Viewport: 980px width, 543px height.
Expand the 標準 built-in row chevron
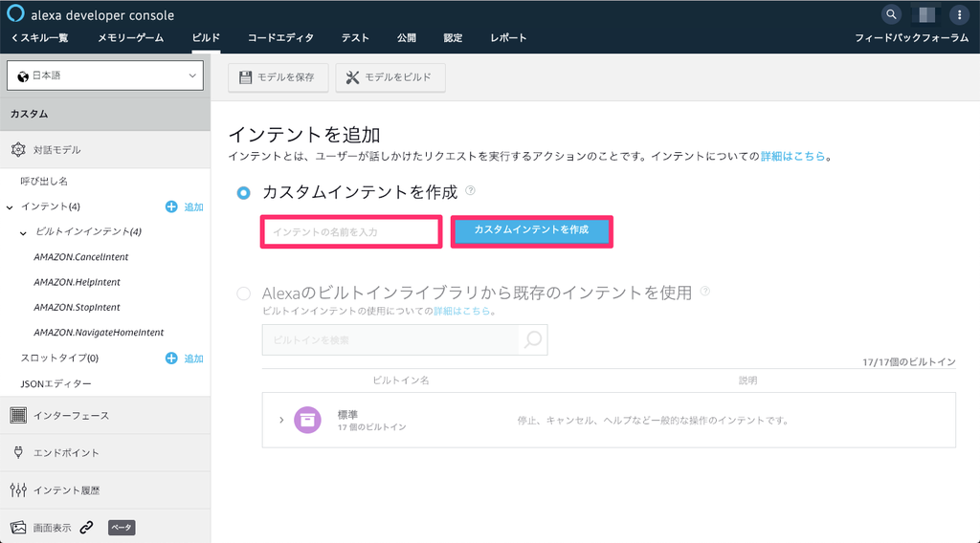click(281, 420)
